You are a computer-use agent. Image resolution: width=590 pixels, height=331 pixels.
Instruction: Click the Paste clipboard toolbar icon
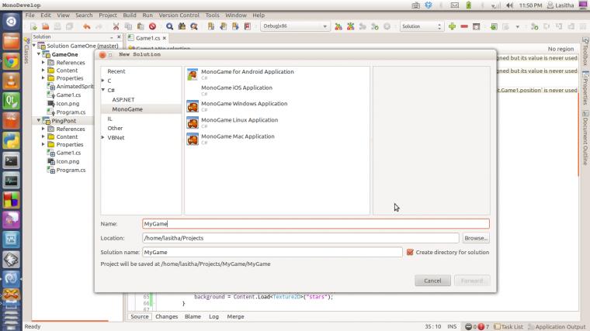point(141,26)
